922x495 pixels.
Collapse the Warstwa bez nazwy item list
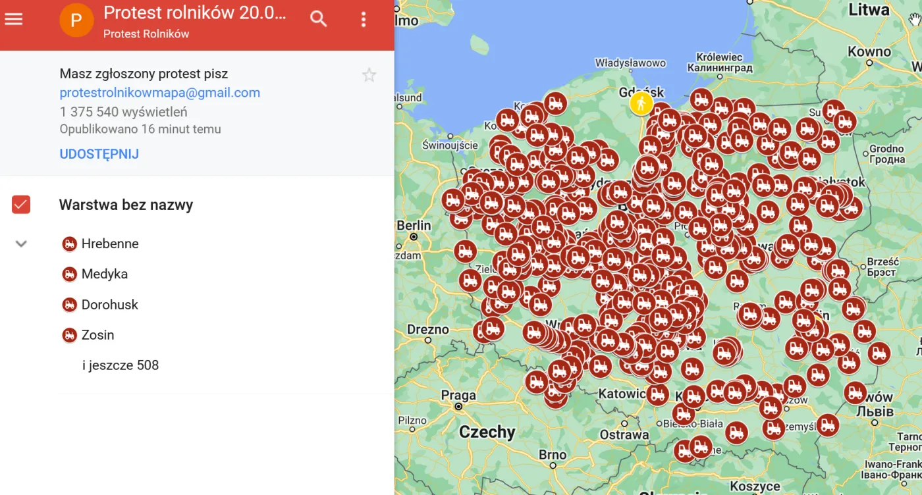(20, 244)
